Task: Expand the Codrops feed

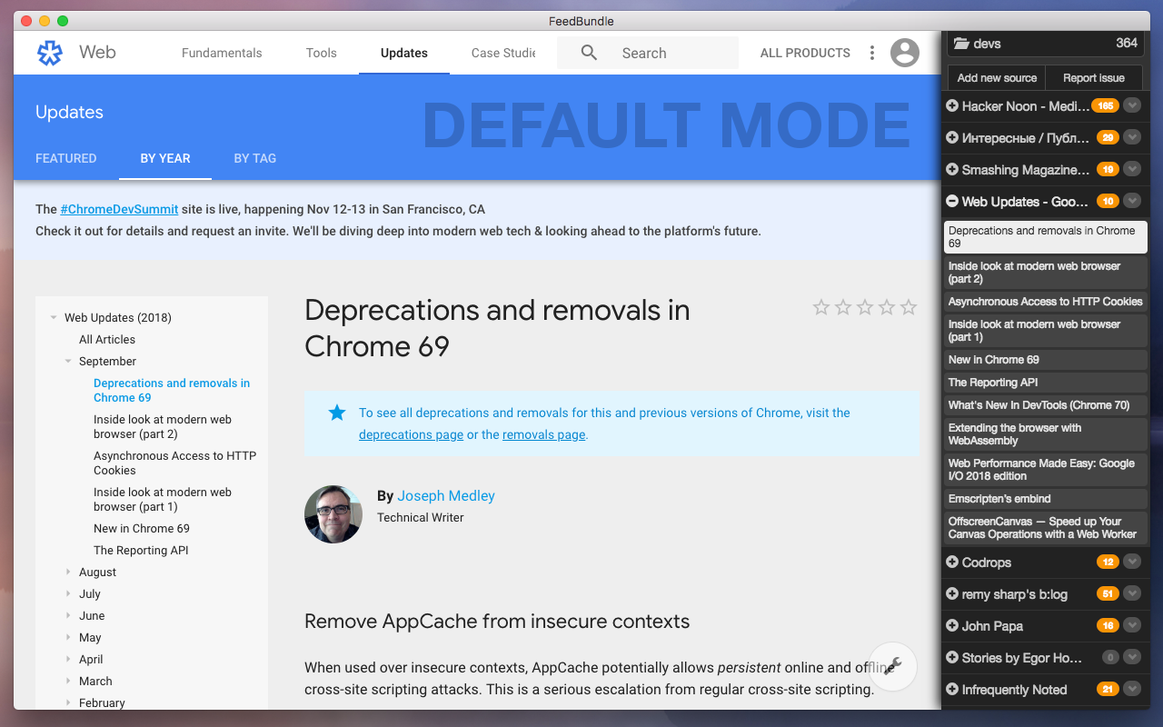Action: [x=952, y=563]
